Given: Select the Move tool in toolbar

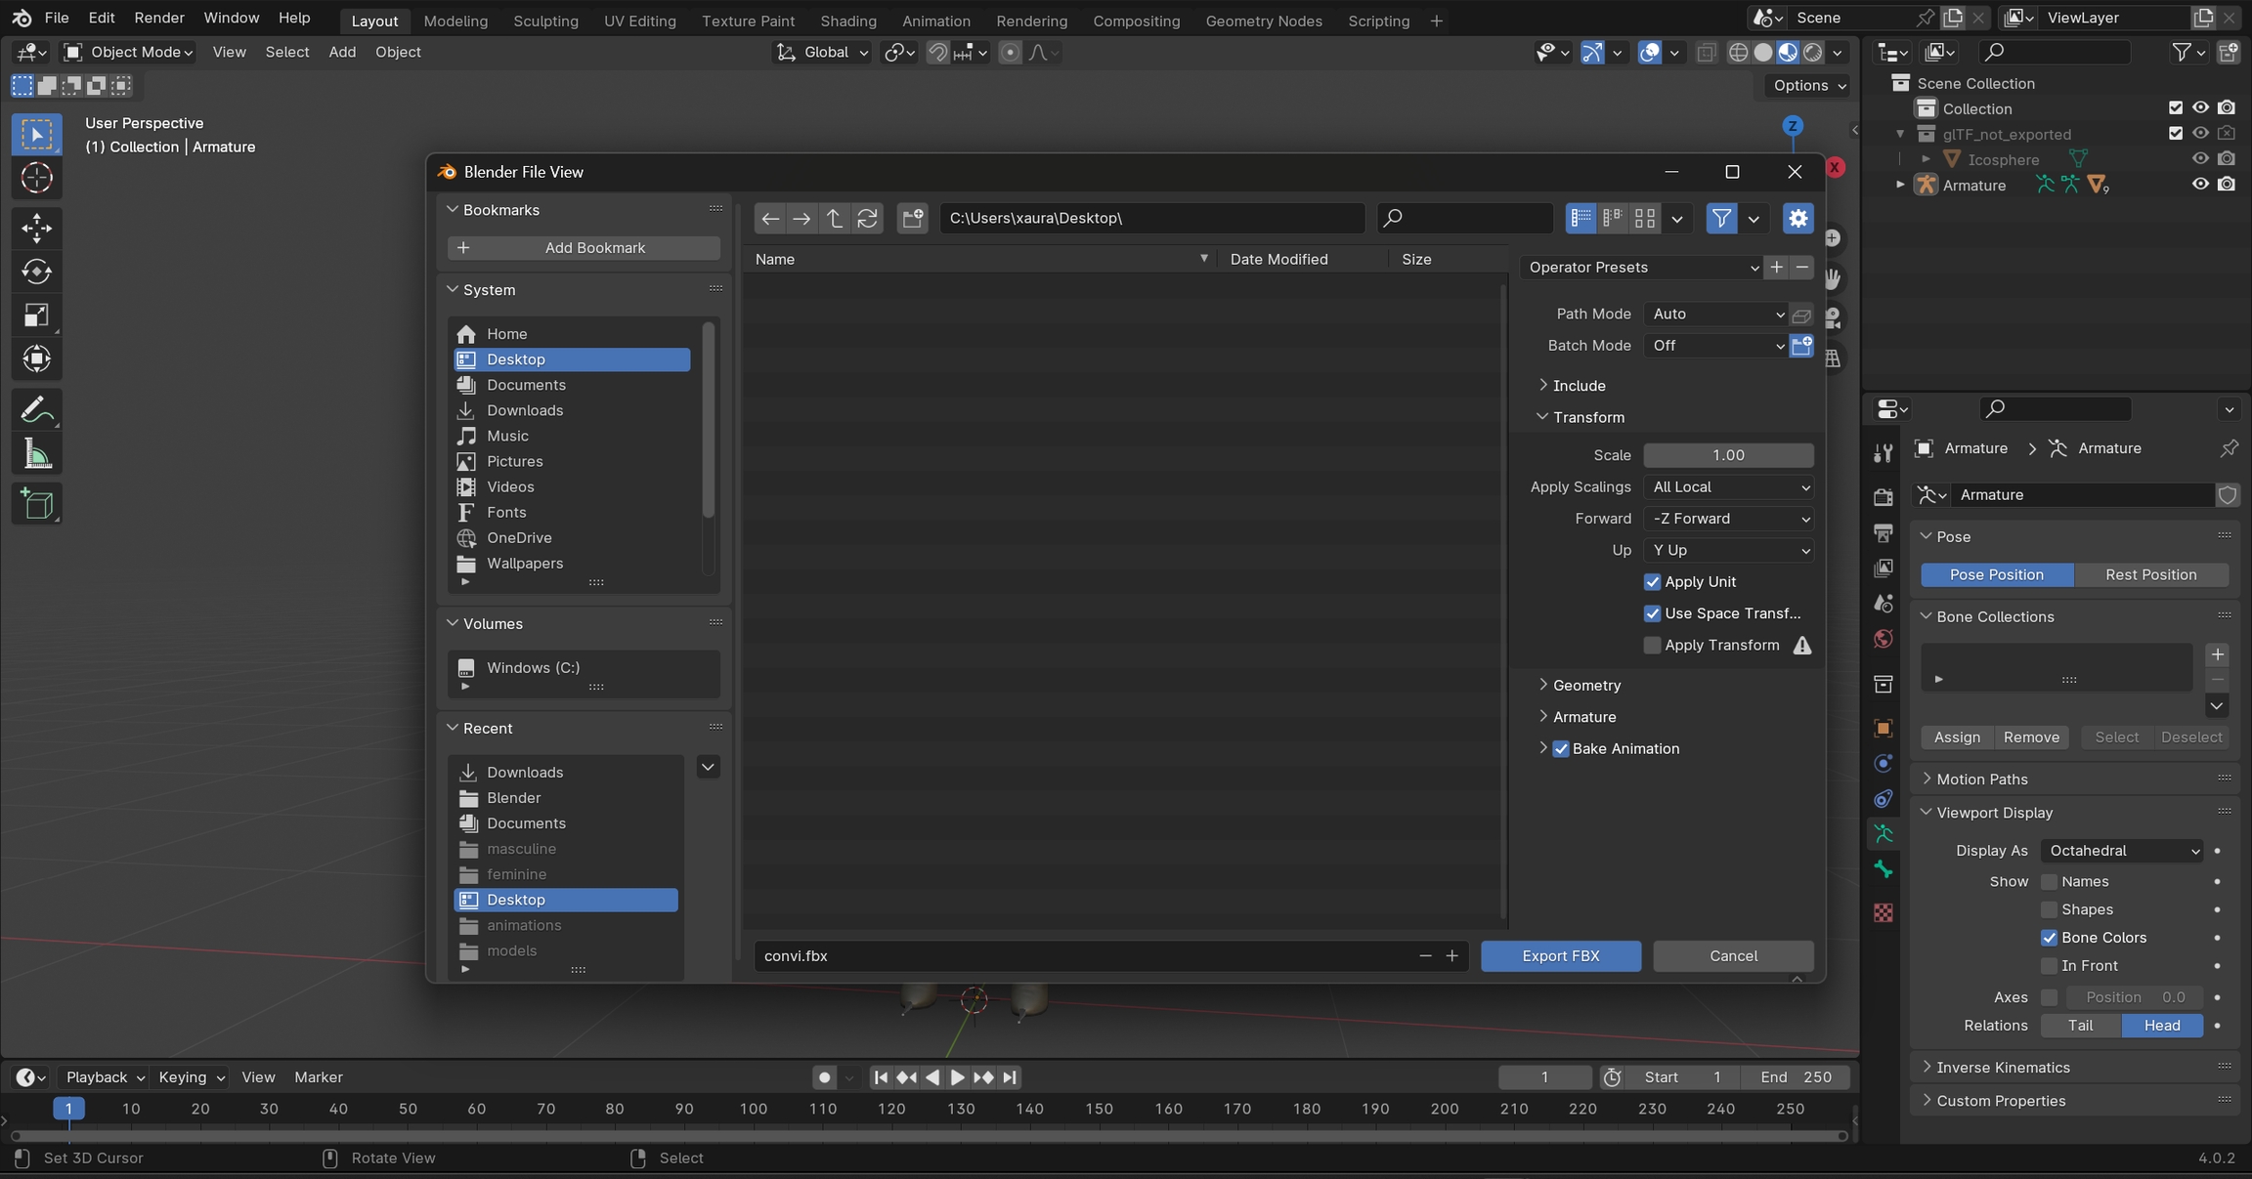Looking at the screenshot, I should click(36, 229).
